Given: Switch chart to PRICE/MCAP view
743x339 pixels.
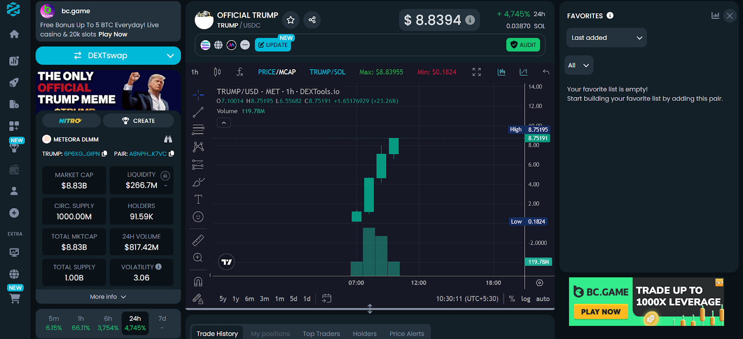Looking at the screenshot, I should (277, 72).
